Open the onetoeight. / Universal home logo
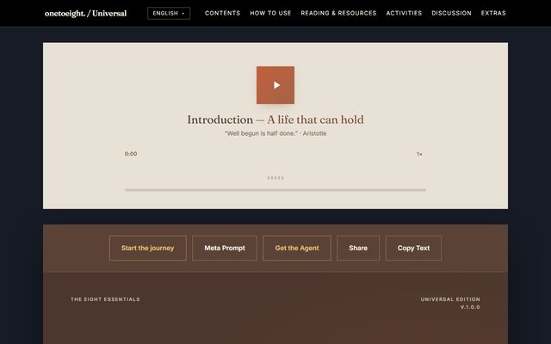The image size is (551, 344). click(x=85, y=14)
